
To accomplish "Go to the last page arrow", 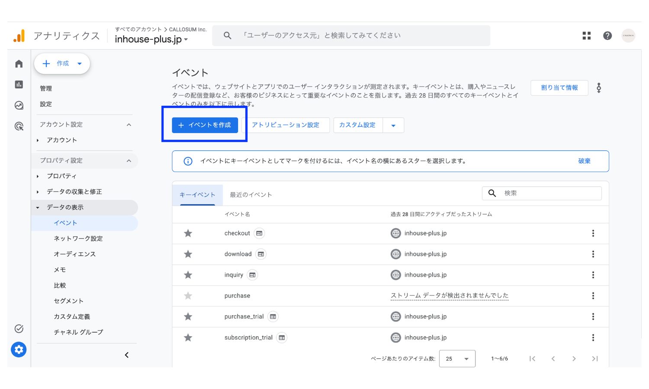I will click(x=595, y=359).
